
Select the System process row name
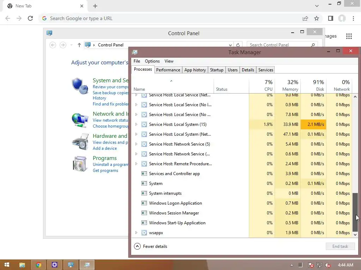point(155,184)
